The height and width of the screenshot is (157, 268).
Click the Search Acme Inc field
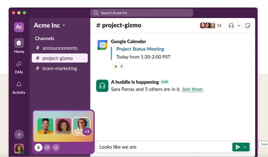(141, 13)
